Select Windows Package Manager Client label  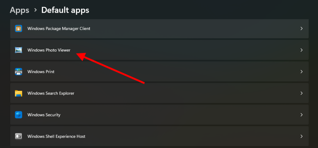tap(59, 29)
